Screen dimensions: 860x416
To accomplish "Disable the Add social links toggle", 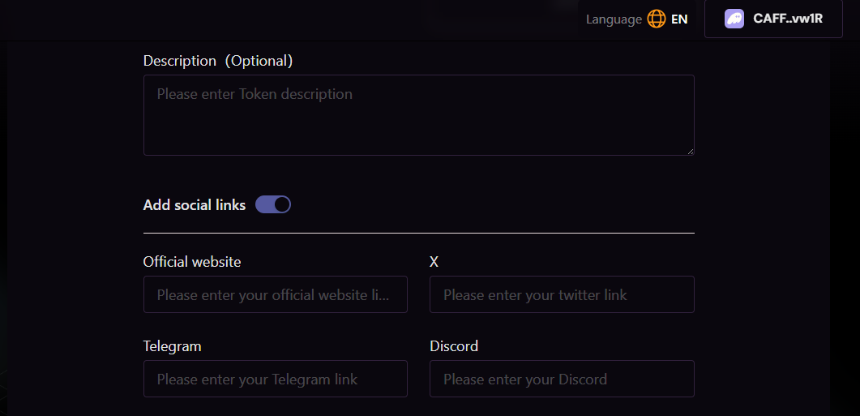I will [x=273, y=204].
